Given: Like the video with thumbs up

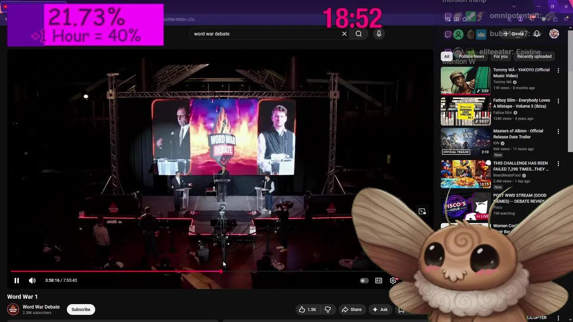Looking at the screenshot, I should point(308,309).
